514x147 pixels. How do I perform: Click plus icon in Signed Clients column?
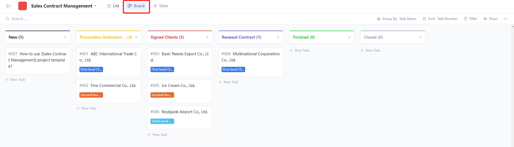[x=207, y=37]
